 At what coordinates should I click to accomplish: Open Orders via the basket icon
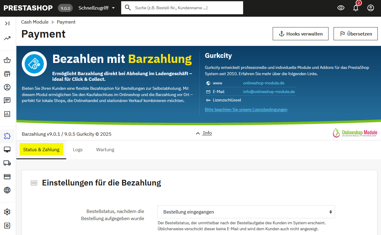pos(7,60)
